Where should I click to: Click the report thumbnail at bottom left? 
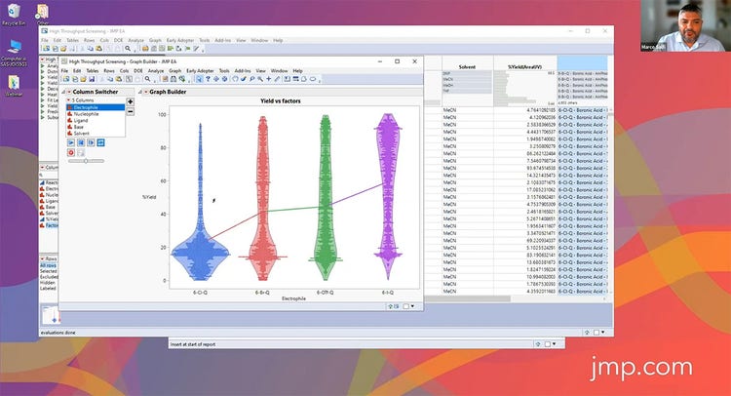[x=50, y=314]
